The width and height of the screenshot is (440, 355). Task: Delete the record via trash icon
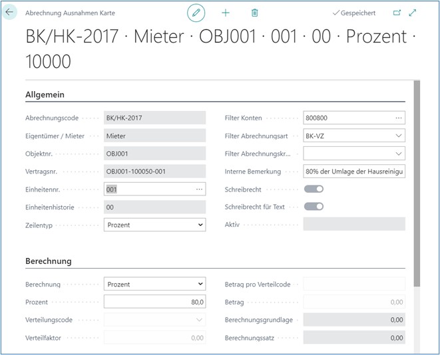tap(254, 13)
